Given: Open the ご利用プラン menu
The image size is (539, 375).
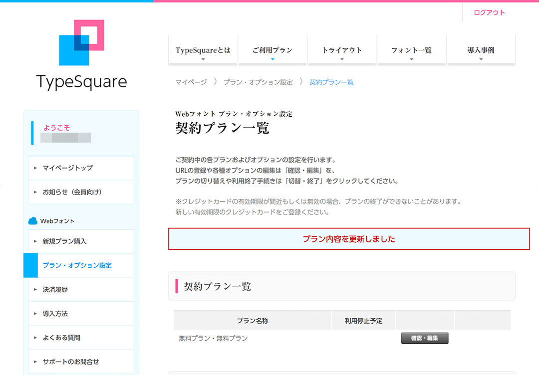Looking at the screenshot, I should coord(272,50).
